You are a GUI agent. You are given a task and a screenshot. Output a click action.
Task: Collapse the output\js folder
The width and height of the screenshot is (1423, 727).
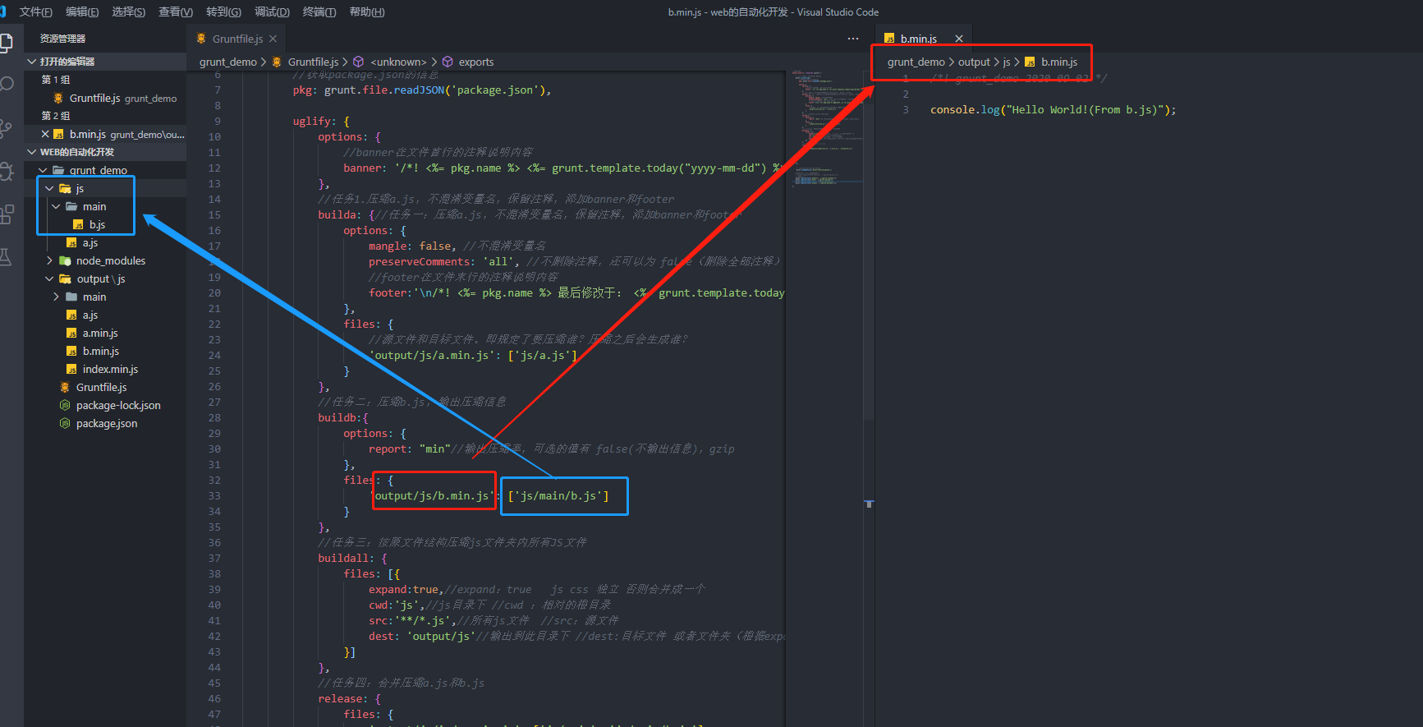[49, 278]
